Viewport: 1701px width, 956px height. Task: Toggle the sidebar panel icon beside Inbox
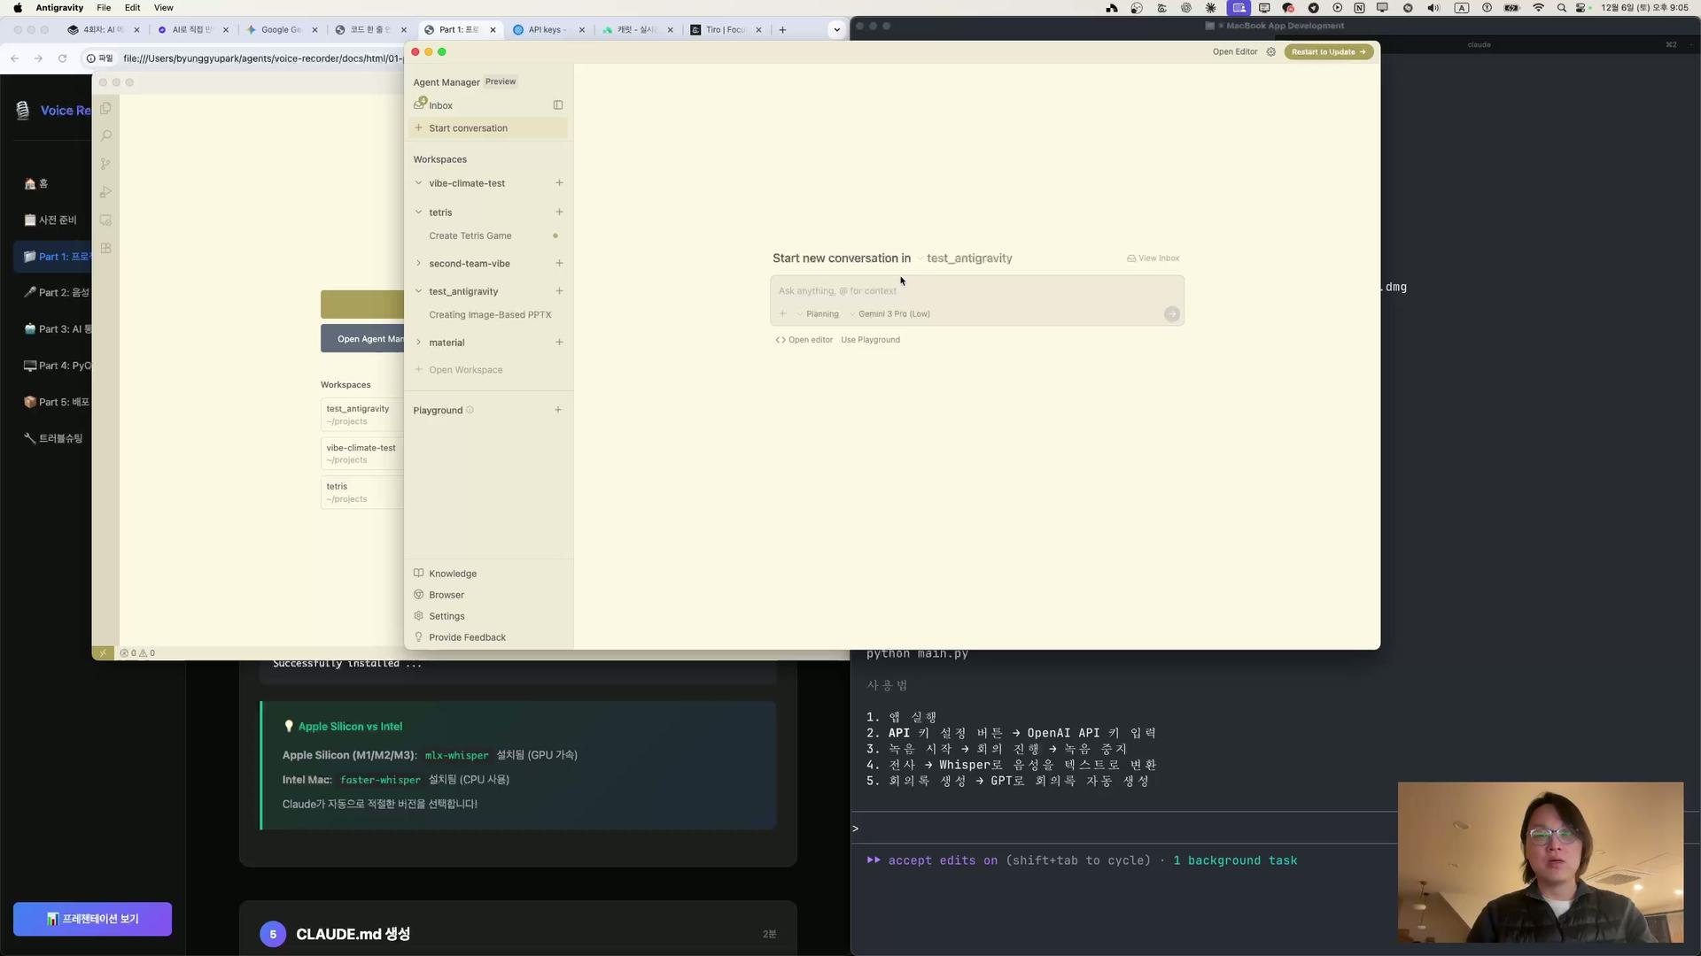click(x=558, y=105)
